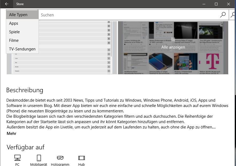Pick Spiele from the type list

tap(22, 32)
